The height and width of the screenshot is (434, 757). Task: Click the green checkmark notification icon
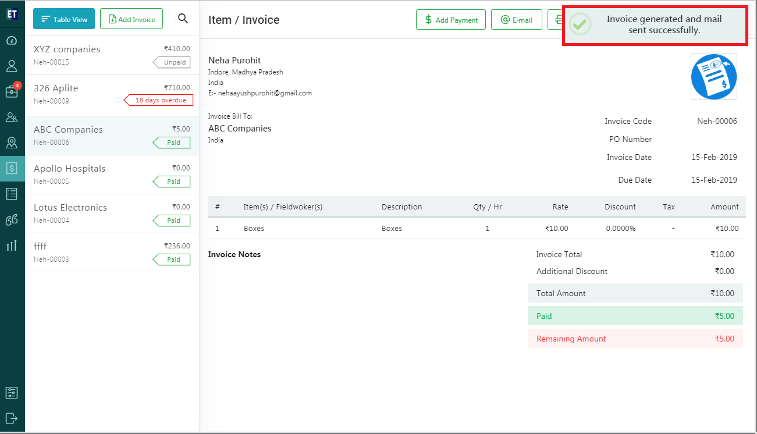pos(580,24)
